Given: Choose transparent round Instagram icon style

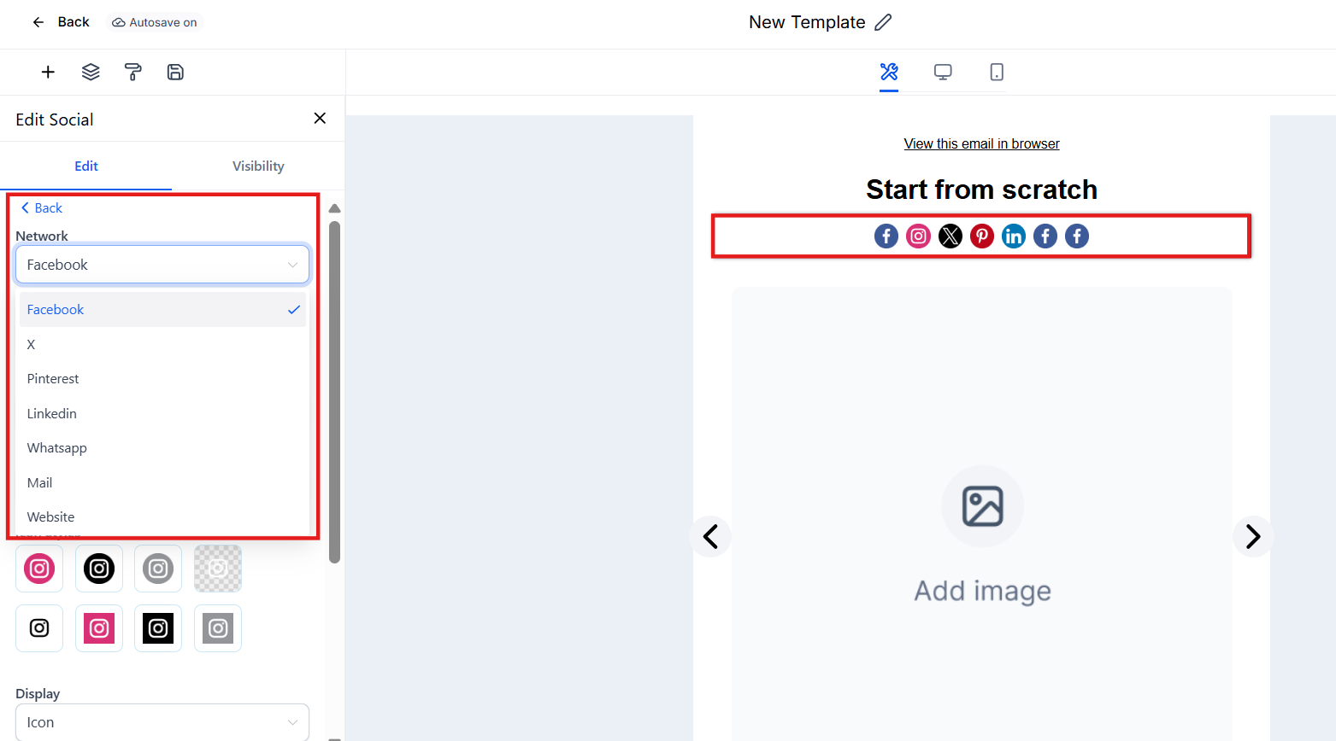Looking at the screenshot, I should pyautogui.click(x=218, y=569).
